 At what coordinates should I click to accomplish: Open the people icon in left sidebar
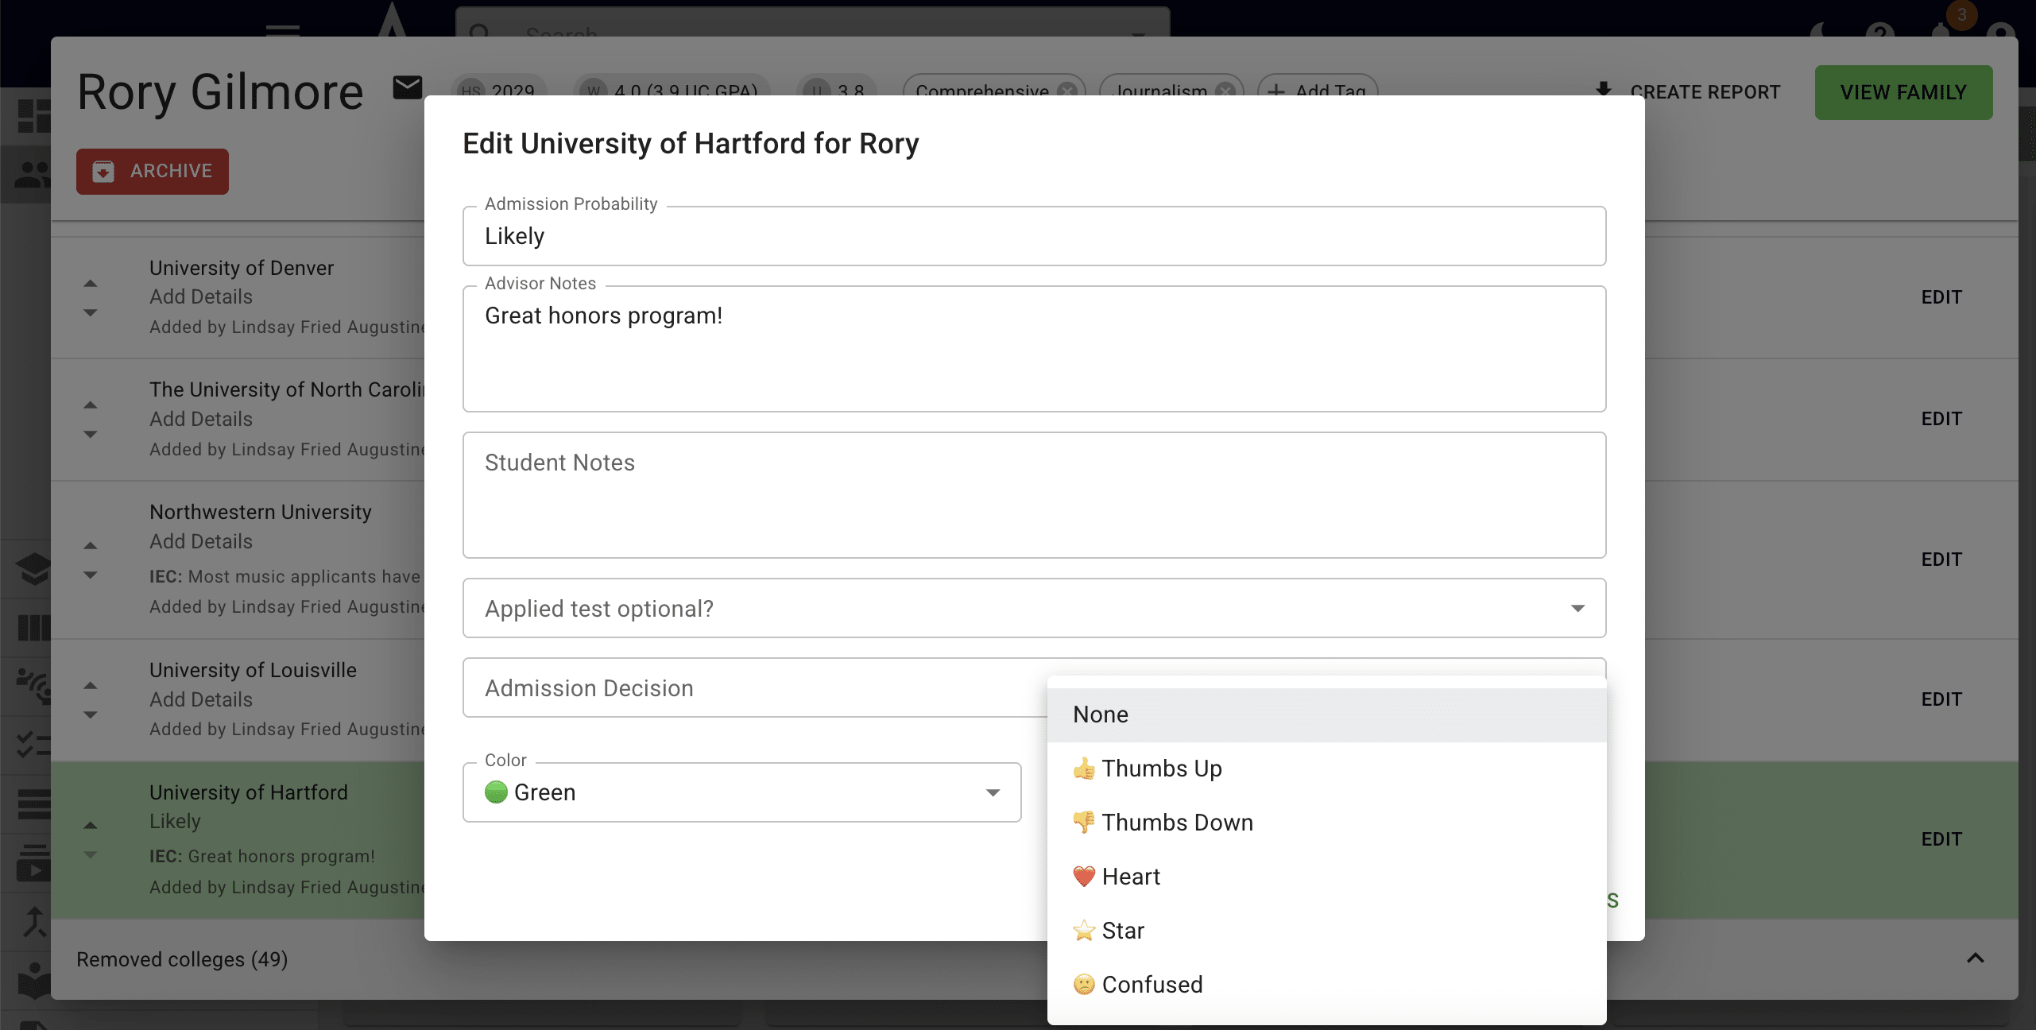coord(33,174)
